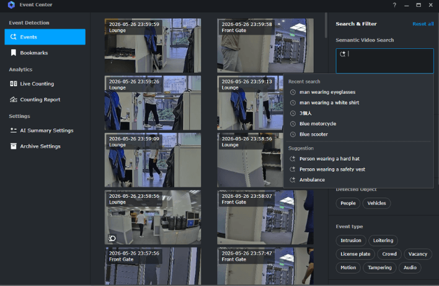Toggle the Intrusion event type filter
This screenshot has height=286, width=439.
[351, 240]
